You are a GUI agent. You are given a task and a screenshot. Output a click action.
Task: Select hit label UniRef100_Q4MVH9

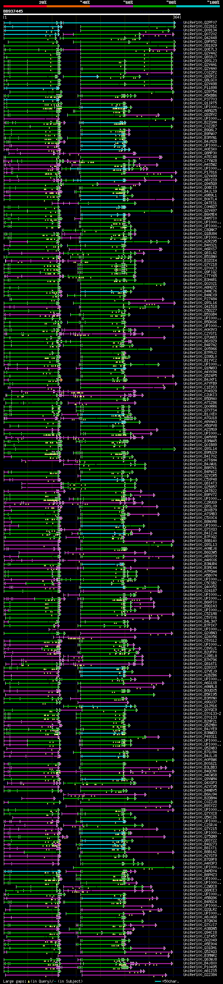pos(200,437)
